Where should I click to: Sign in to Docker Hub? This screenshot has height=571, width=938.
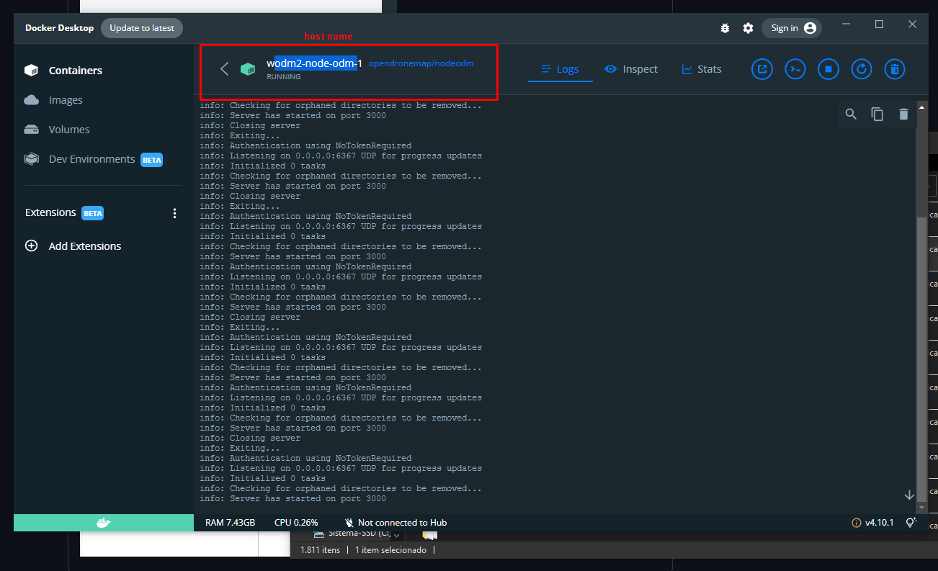(791, 27)
